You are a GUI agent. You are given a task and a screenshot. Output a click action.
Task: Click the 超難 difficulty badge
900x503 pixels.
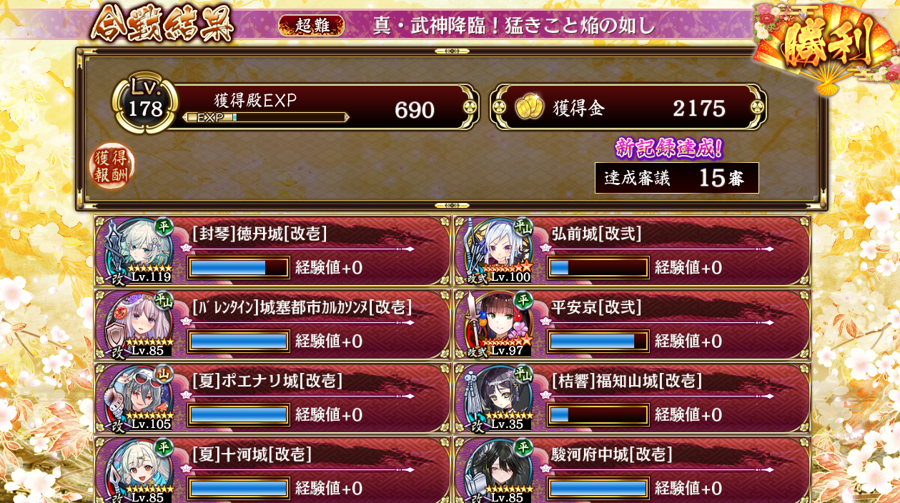(x=311, y=26)
